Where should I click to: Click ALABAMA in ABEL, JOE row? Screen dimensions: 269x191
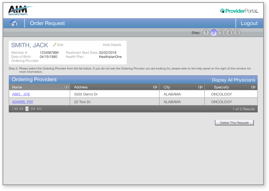click(x=172, y=94)
